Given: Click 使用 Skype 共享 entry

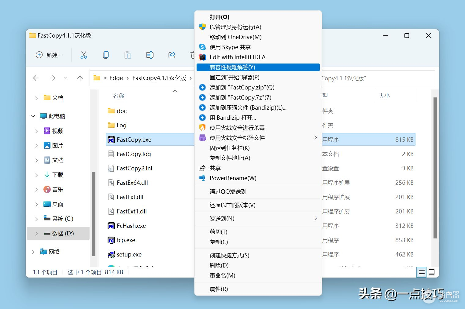Looking at the screenshot, I should [x=258, y=47].
